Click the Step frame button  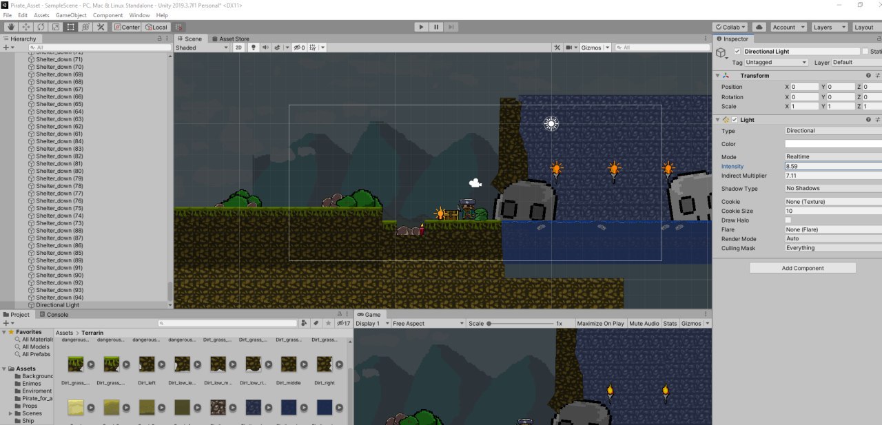coord(451,27)
